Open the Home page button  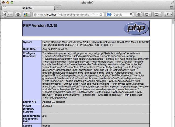click(18, 15)
